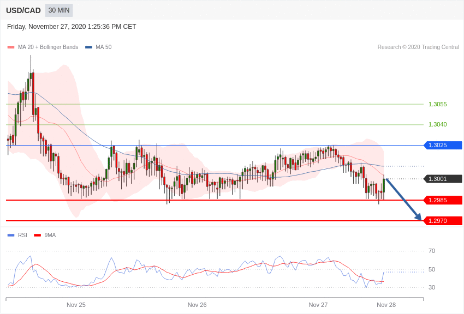Screen dimensions: 464x314
Task: Click the Friday, November 27, 2020 timestamp
Action: point(72,27)
